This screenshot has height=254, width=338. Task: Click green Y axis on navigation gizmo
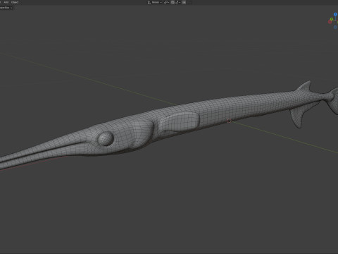tap(332, 19)
